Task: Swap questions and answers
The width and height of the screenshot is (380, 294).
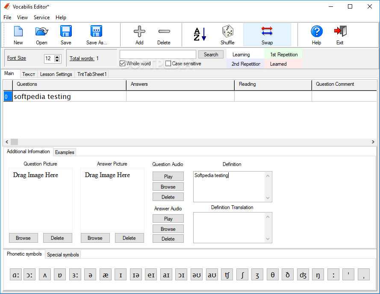Action: 267,35
